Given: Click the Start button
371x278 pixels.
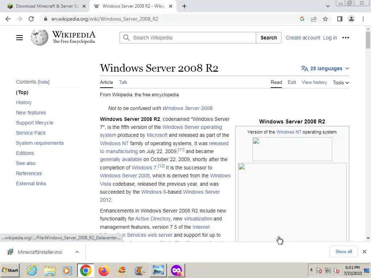Looking at the screenshot, I should pyautogui.click(x=10, y=270).
